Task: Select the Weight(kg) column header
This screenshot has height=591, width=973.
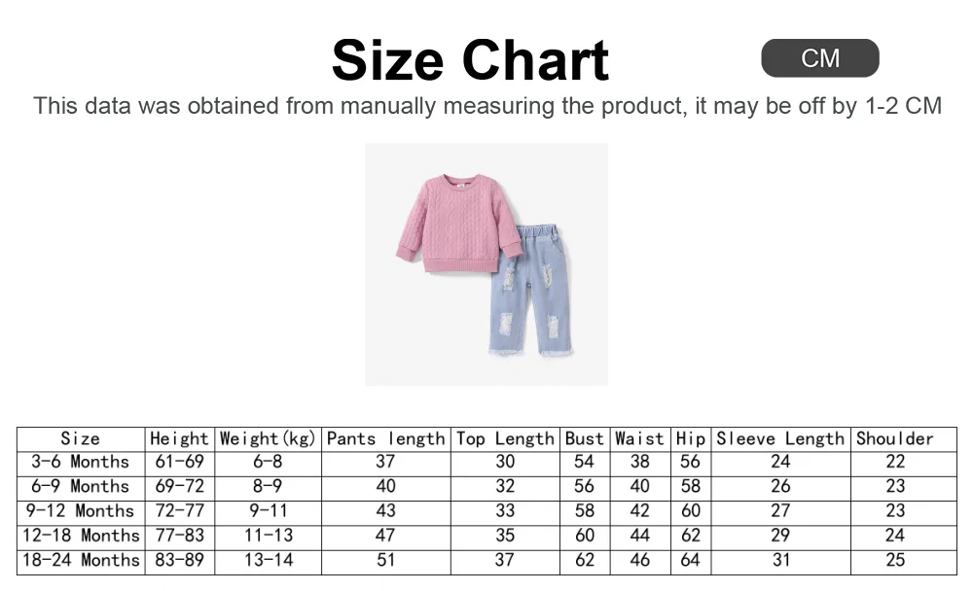Action: [269, 439]
